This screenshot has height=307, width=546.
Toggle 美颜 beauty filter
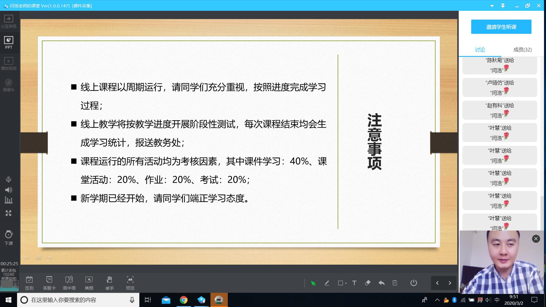point(89,283)
